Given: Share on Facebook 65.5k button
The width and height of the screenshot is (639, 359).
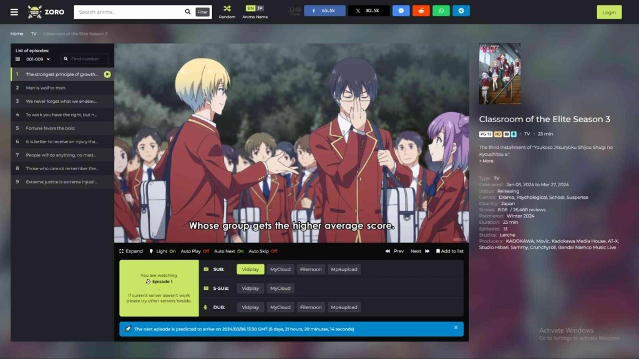Looking at the screenshot, I should (324, 11).
